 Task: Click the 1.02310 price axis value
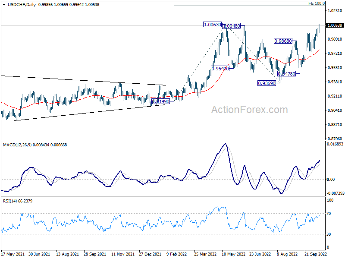[x=335, y=10]
